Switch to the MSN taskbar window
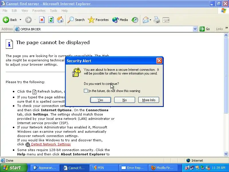Viewport: 229px width, 172px height. coord(104,168)
